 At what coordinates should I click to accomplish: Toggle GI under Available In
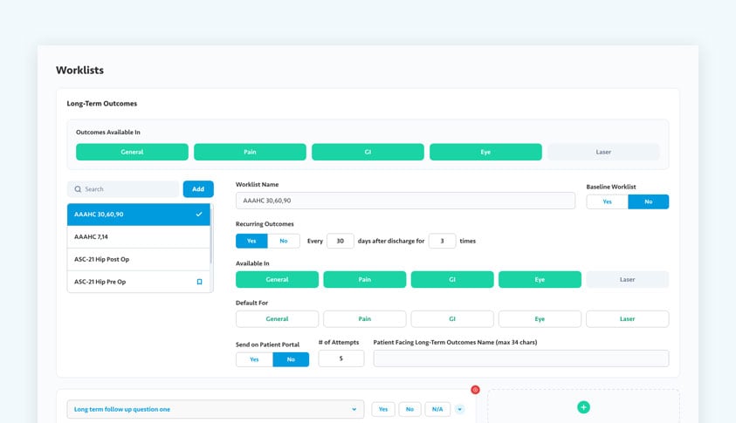(452, 279)
